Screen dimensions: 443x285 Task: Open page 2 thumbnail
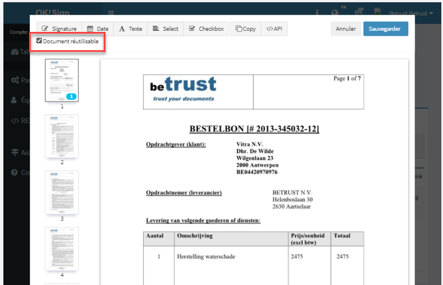(62, 136)
